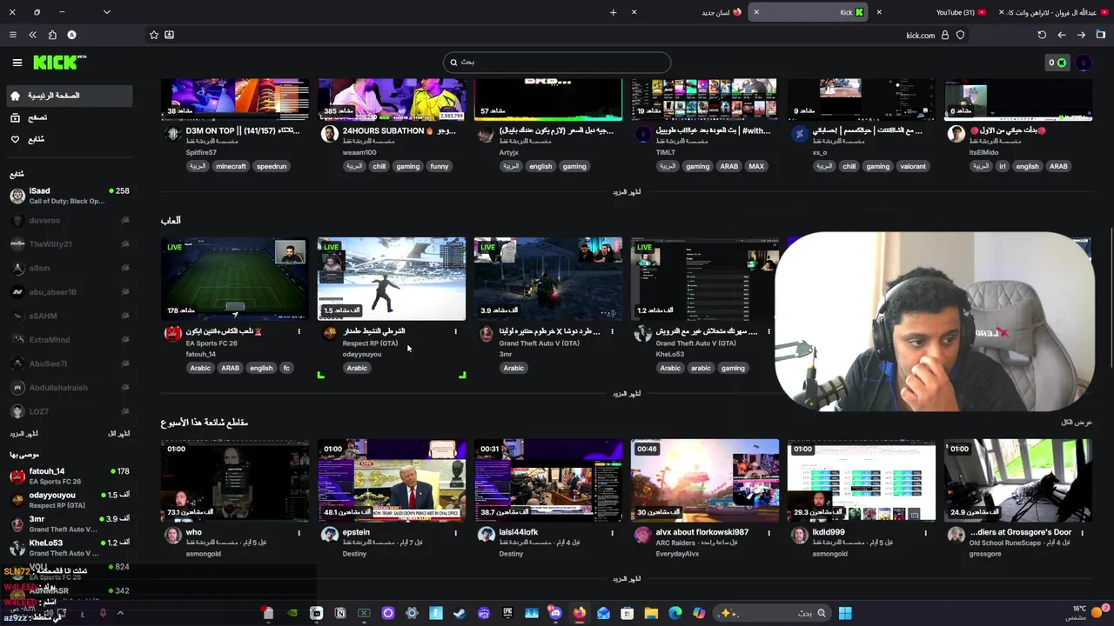Play the alvx about florkowski987 clip thumbnail
Screen dimensions: 1114x626
point(705,480)
